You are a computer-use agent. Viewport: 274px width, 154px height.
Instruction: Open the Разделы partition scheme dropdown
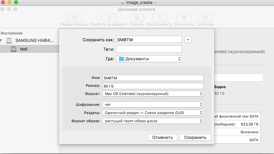point(153,113)
